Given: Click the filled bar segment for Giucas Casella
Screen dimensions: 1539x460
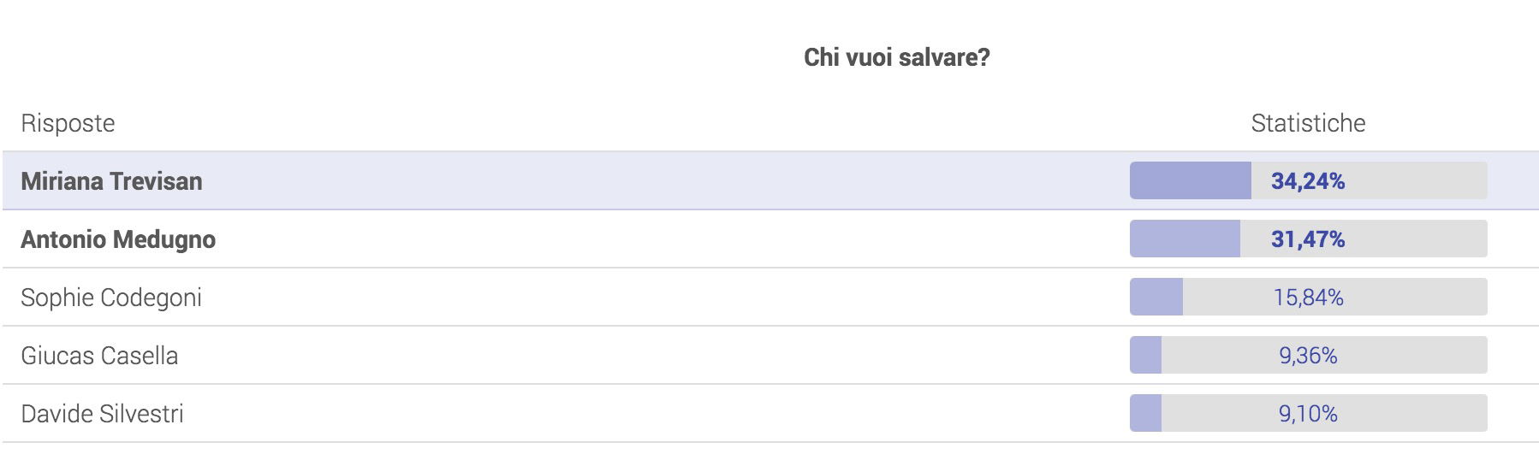Looking at the screenshot, I should click(x=1145, y=356).
